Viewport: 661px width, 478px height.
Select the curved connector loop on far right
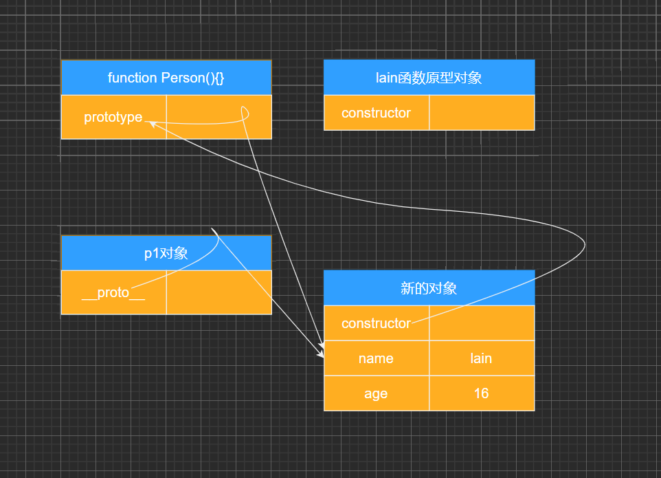[x=584, y=243]
